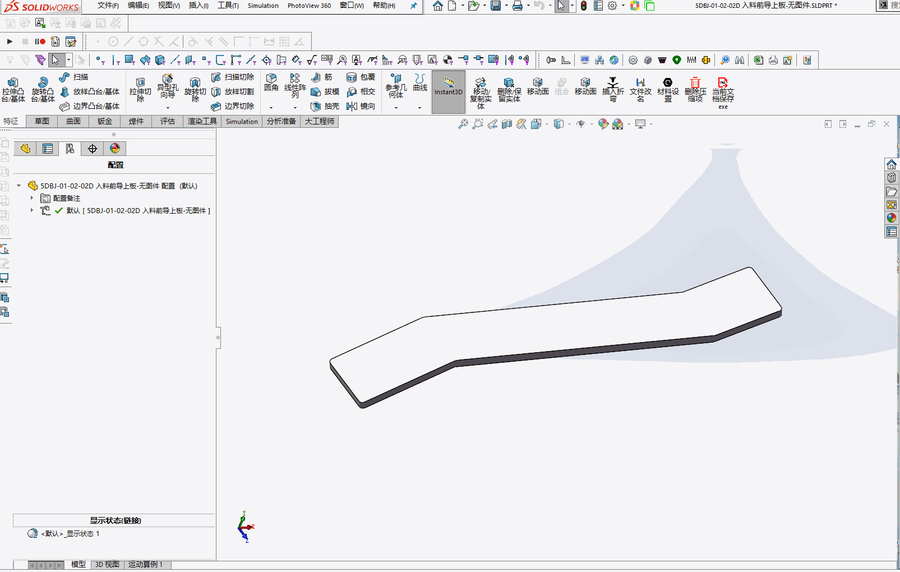Image resolution: width=900 pixels, height=572 pixels.
Task: Open the SolidWorks Resources home icon
Action: coord(892,164)
